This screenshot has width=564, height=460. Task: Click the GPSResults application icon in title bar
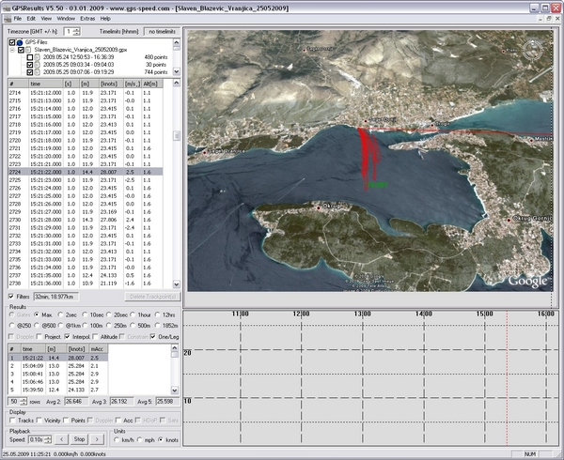tap(7, 8)
